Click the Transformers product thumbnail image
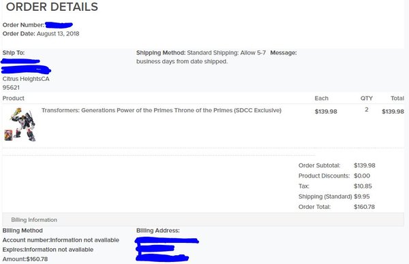The height and width of the screenshot is (264, 409). click(x=20, y=125)
